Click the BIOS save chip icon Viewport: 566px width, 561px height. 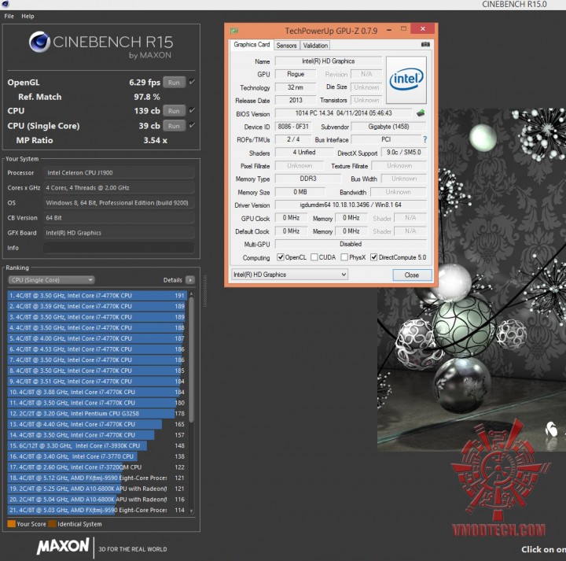point(420,113)
